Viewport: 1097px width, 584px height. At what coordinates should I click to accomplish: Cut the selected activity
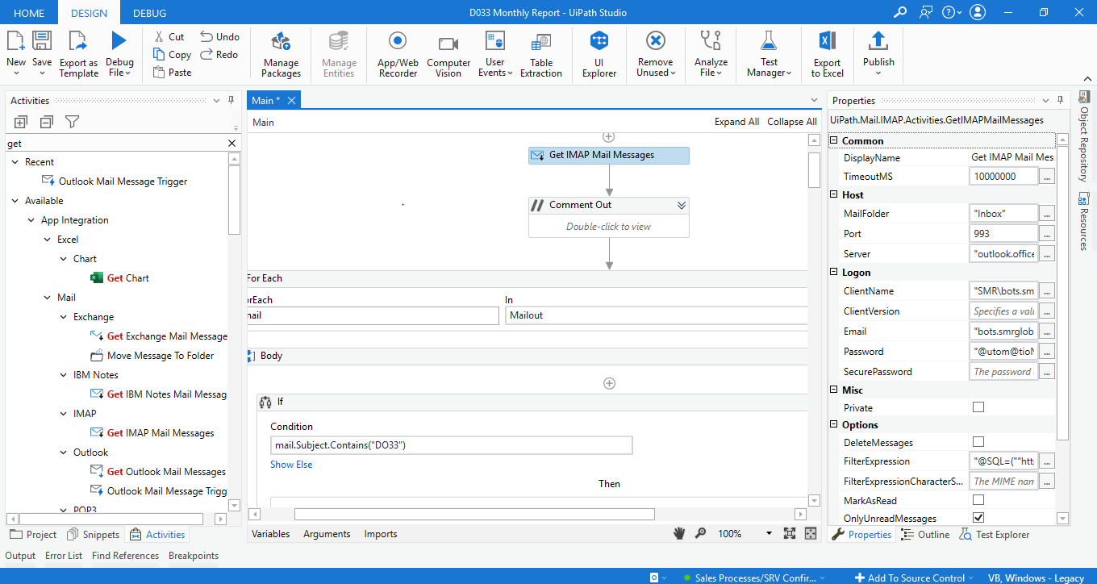(x=169, y=36)
